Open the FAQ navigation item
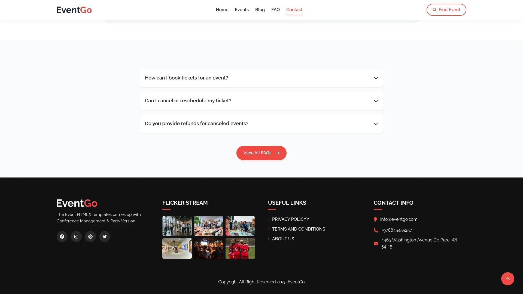Image resolution: width=523 pixels, height=294 pixels. pyautogui.click(x=275, y=10)
